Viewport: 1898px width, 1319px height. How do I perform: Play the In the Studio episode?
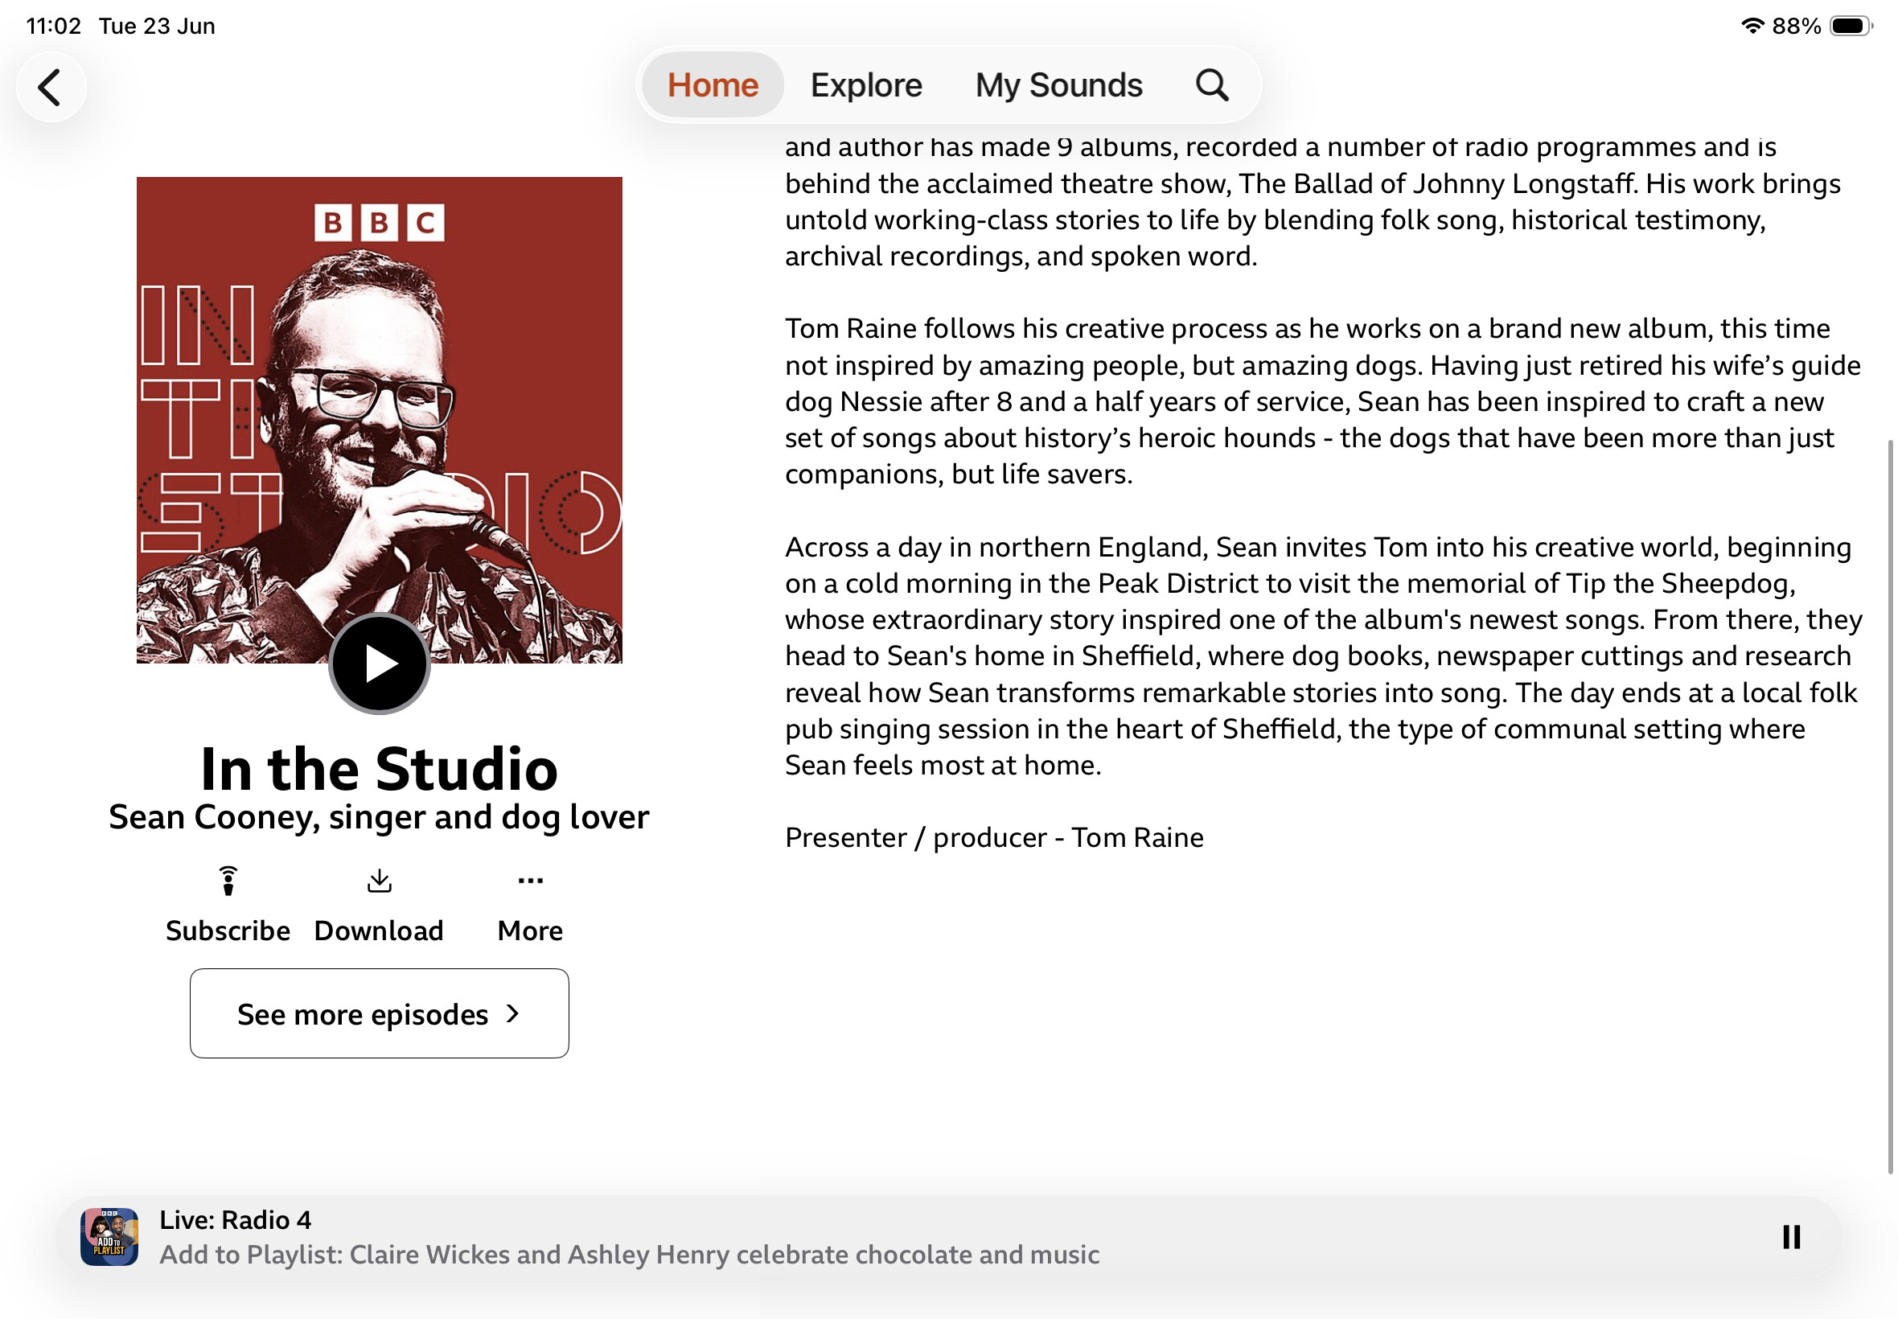point(380,663)
